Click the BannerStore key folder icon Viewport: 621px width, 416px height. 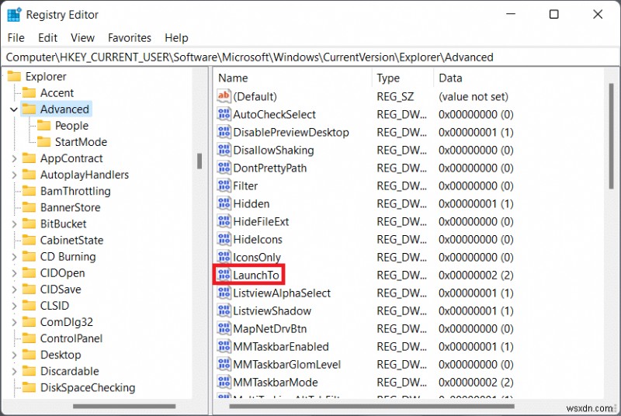click(x=29, y=207)
